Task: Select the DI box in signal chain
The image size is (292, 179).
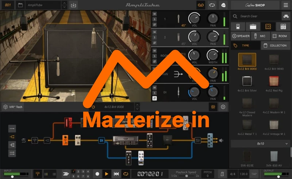Action: [101, 140]
